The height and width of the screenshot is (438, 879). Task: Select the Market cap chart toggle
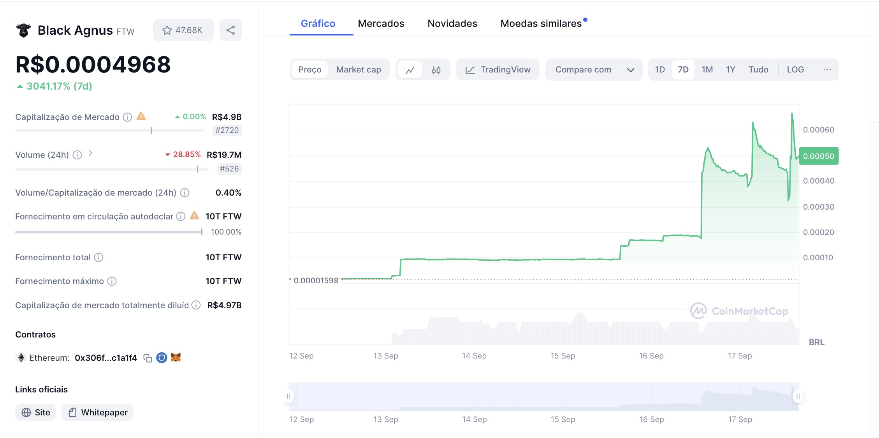coord(359,70)
